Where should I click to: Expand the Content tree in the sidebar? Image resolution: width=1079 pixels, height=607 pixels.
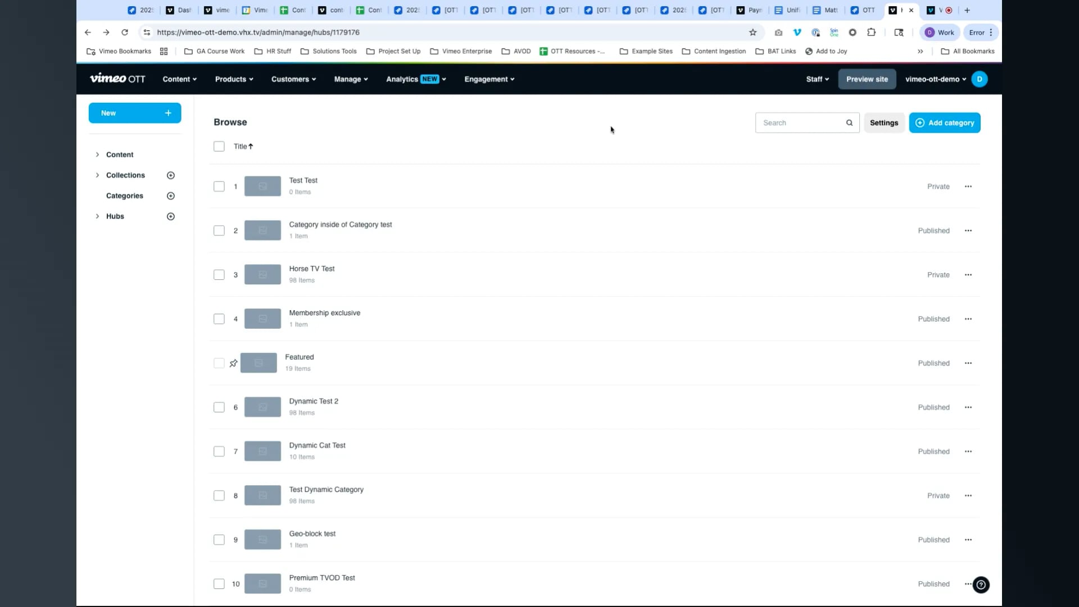[x=97, y=155]
